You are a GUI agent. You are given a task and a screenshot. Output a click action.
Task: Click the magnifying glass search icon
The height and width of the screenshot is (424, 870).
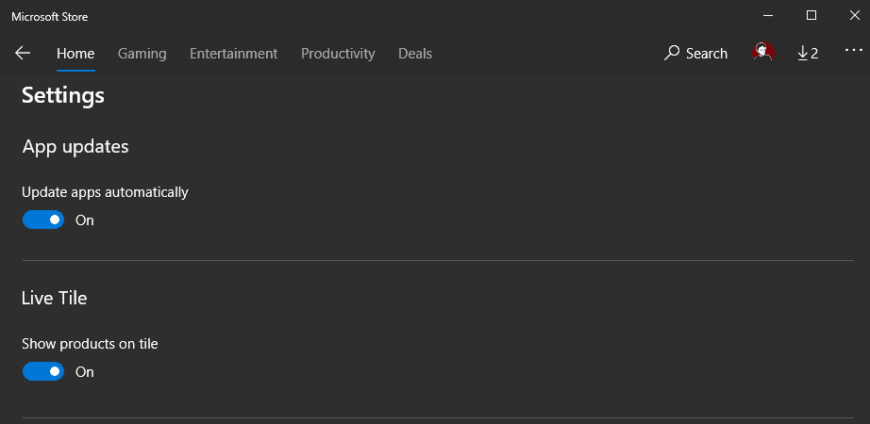coord(672,53)
